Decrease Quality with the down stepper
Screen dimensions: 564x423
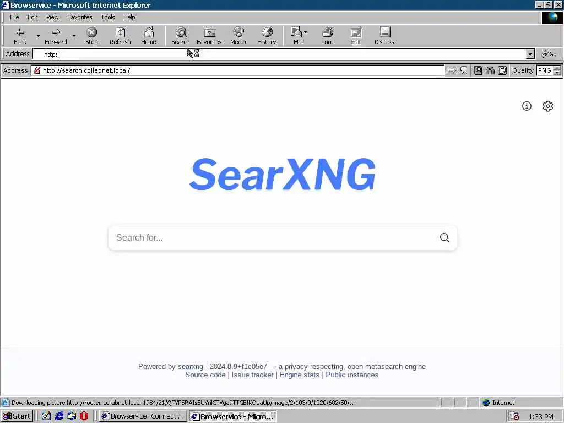(x=557, y=73)
